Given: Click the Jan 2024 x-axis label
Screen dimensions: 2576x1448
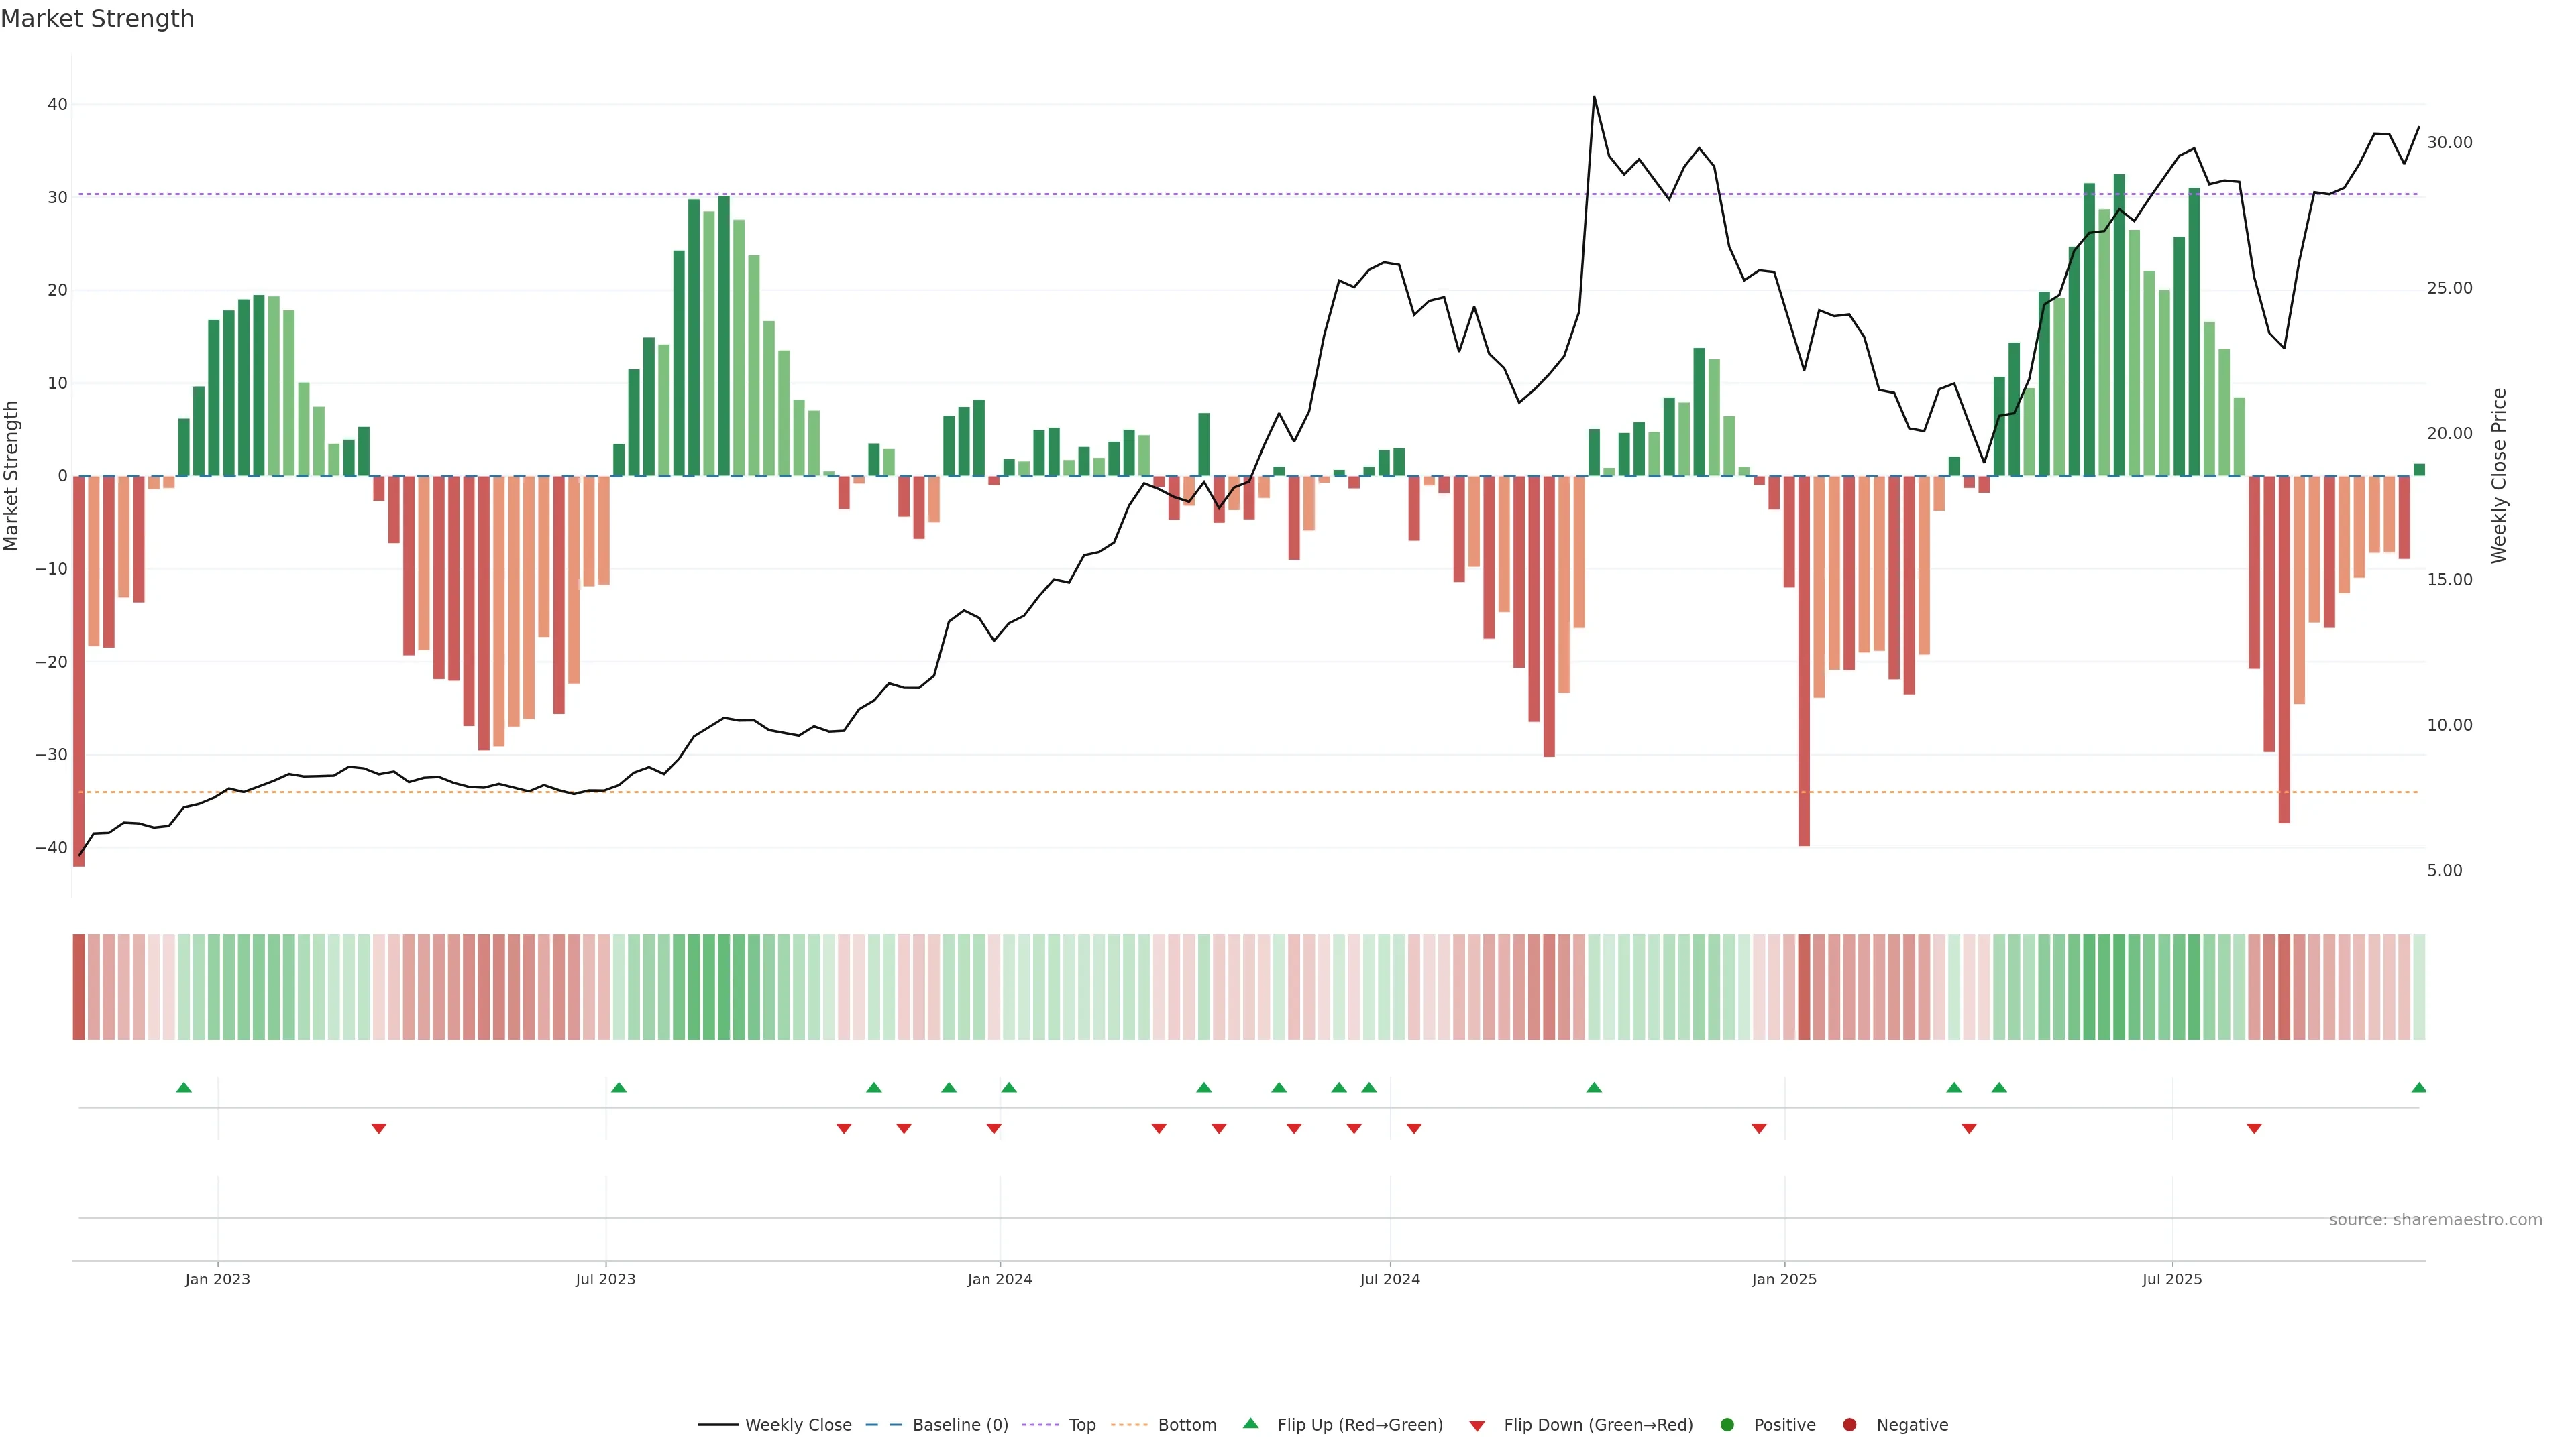Looking at the screenshot, I should click(x=999, y=1279).
